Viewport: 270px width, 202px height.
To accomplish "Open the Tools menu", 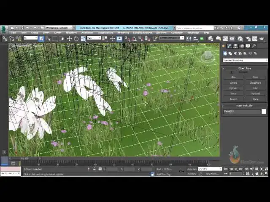I will (24, 33).
